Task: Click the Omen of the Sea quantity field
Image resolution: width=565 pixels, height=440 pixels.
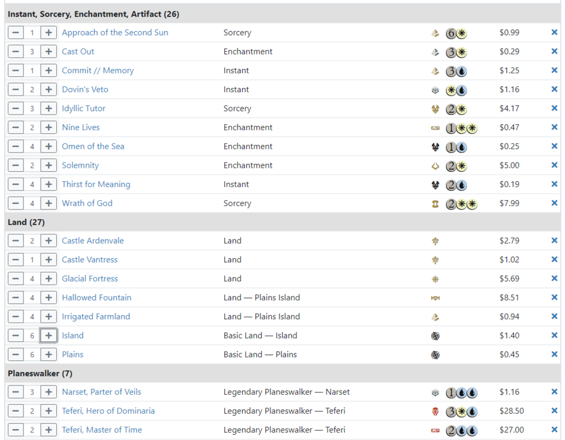Action: (x=32, y=147)
